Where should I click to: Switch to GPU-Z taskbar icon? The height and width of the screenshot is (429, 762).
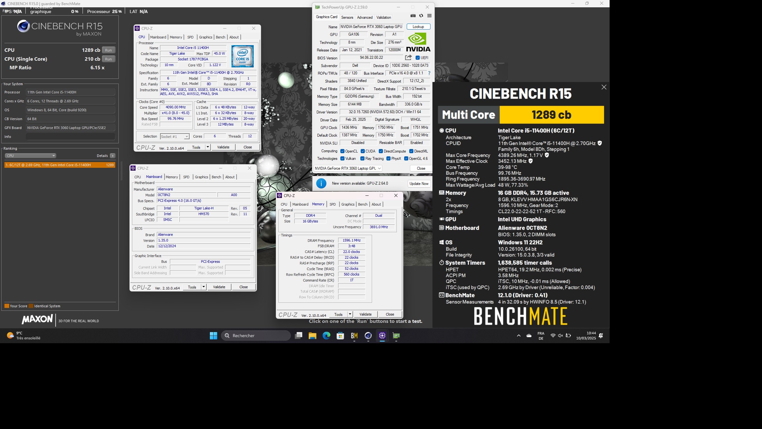coord(396,336)
